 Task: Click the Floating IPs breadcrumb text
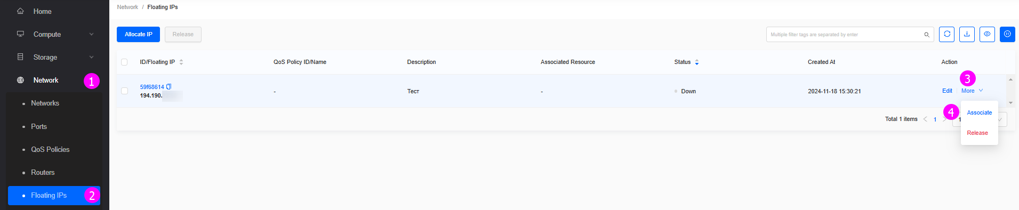pos(163,7)
